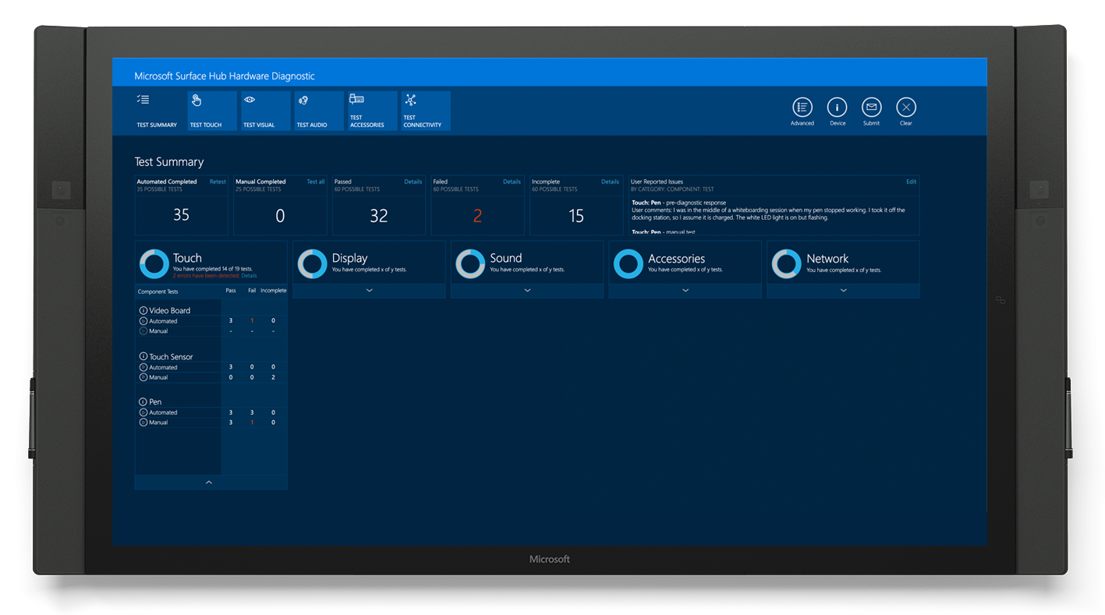The height and width of the screenshot is (615, 1105).
Task: Click the user comments text about the pen
Action: 768,214
